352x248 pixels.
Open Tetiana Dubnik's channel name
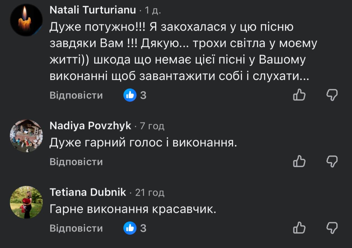(88, 192)
